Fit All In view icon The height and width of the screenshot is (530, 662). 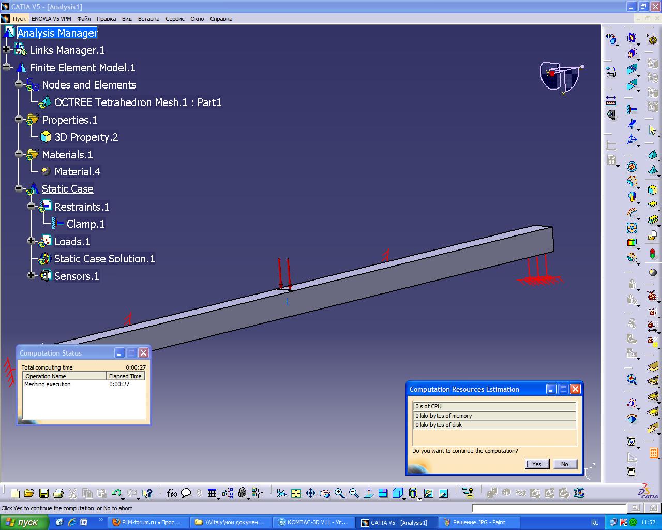click(x=296, y=493)
